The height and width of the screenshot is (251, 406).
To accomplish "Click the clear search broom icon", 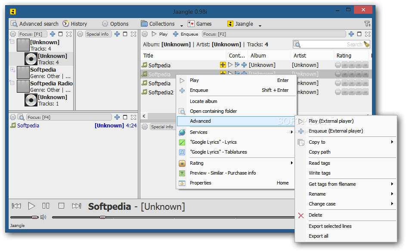I will tap(366, 44).
